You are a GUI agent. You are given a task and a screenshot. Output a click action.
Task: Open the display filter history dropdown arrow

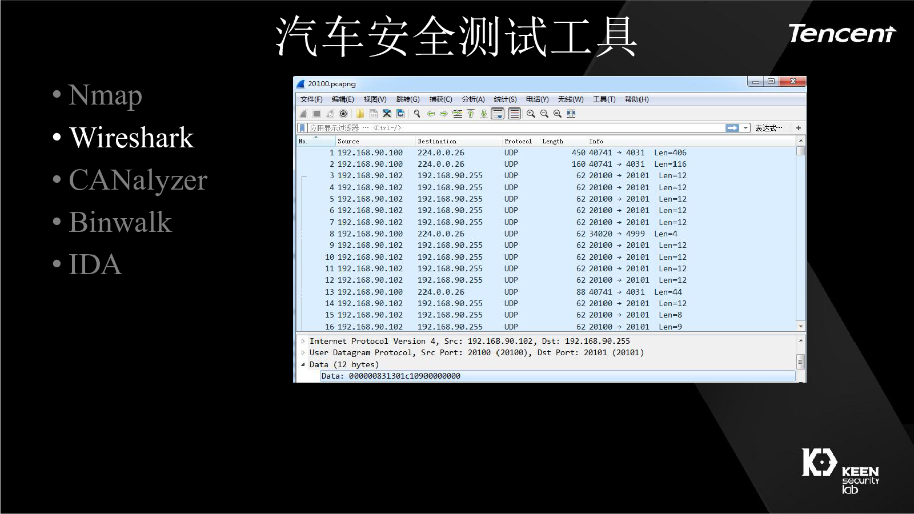745,128
